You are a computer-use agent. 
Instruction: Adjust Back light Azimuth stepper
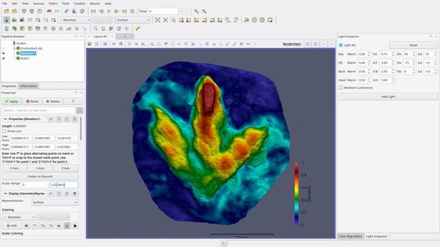coord(435,71)
